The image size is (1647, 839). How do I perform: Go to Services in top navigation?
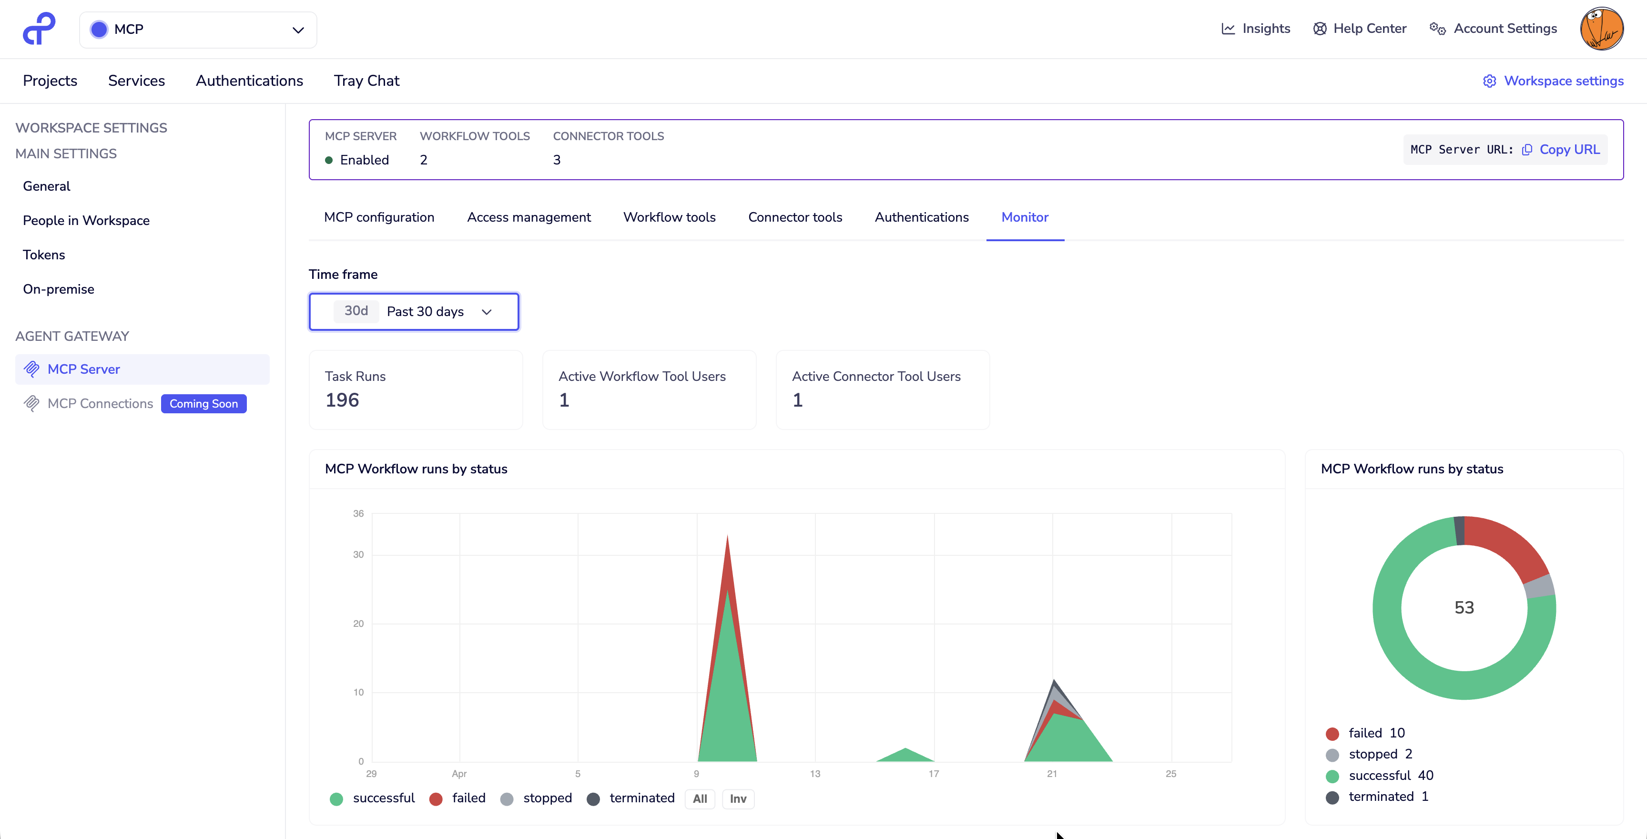coord(136,81)
